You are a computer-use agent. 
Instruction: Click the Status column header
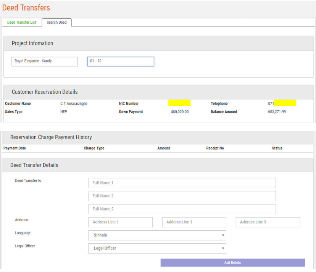tap(277, 148)
